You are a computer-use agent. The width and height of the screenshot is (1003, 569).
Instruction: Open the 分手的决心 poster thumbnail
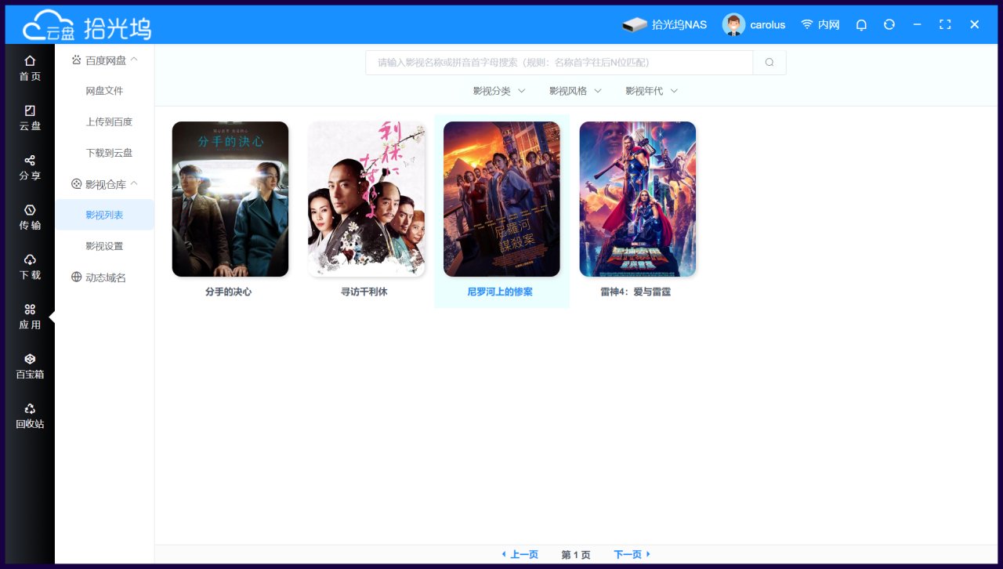pyautogui.click(x=230, y=199)
